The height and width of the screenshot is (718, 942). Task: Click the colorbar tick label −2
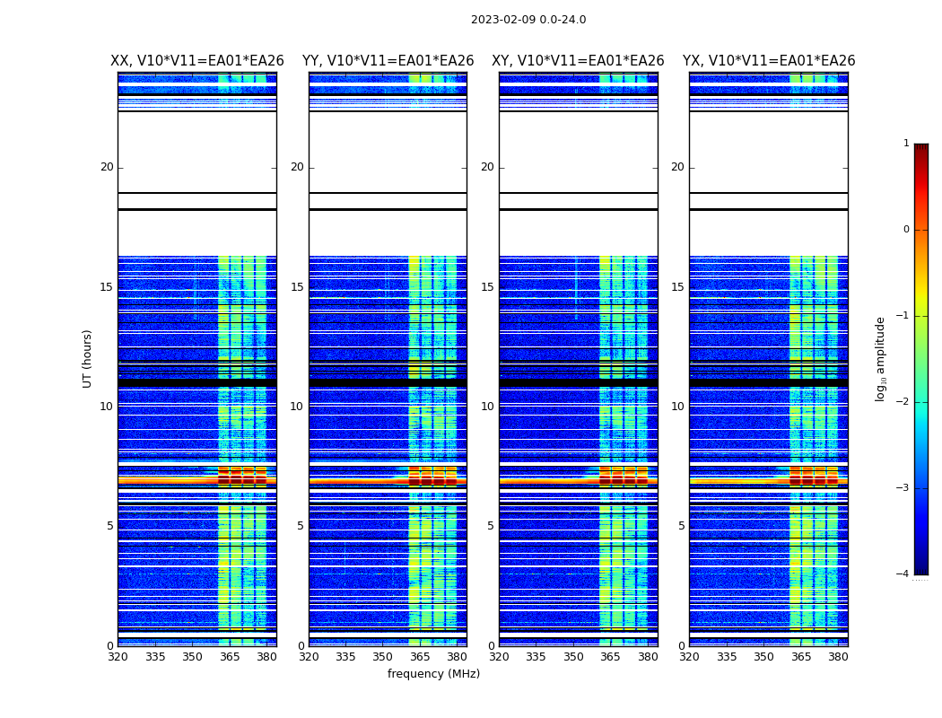pyautogui.click(x=903, y=402)
